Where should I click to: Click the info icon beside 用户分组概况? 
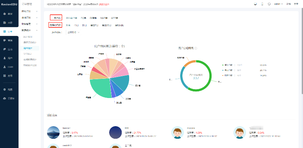196,48
